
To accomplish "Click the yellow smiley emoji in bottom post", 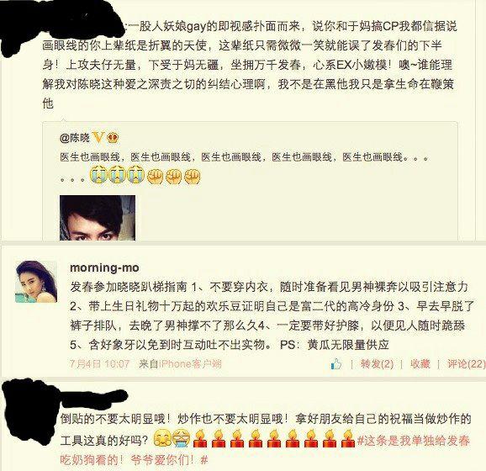I will [162, 438].
